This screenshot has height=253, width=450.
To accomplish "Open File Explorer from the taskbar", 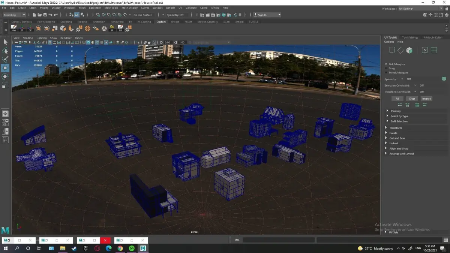I will click(x=63, y=248).
